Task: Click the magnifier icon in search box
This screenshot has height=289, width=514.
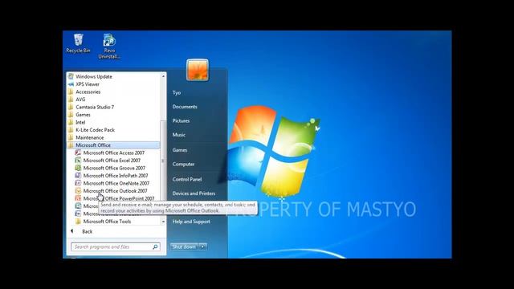Action: (155, 246)
